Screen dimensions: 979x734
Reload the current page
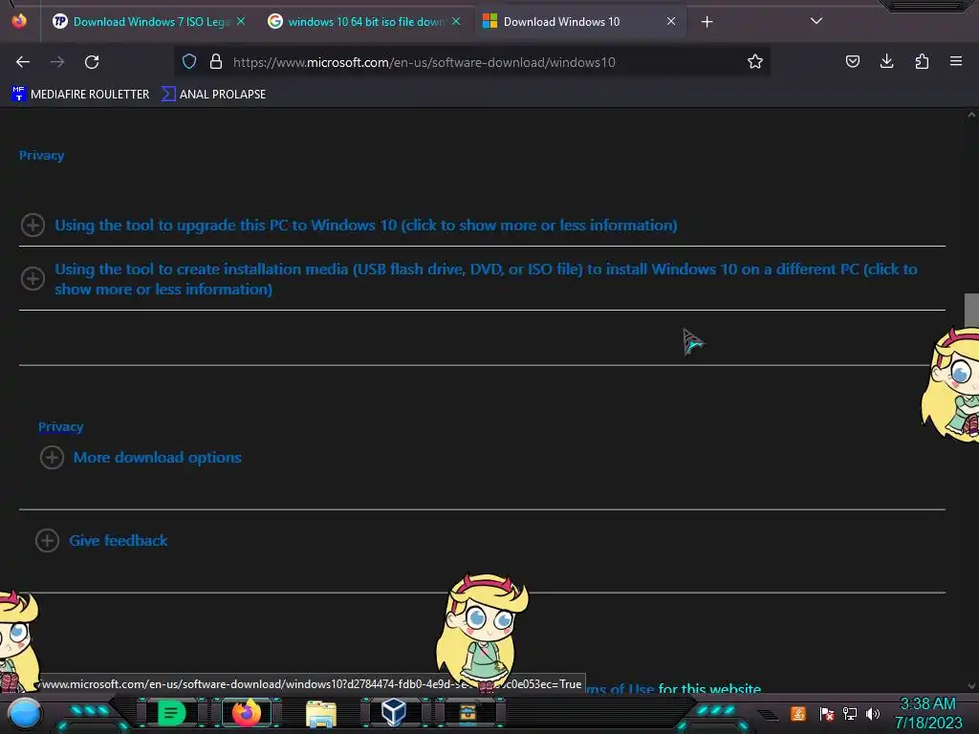click(92, 62)
